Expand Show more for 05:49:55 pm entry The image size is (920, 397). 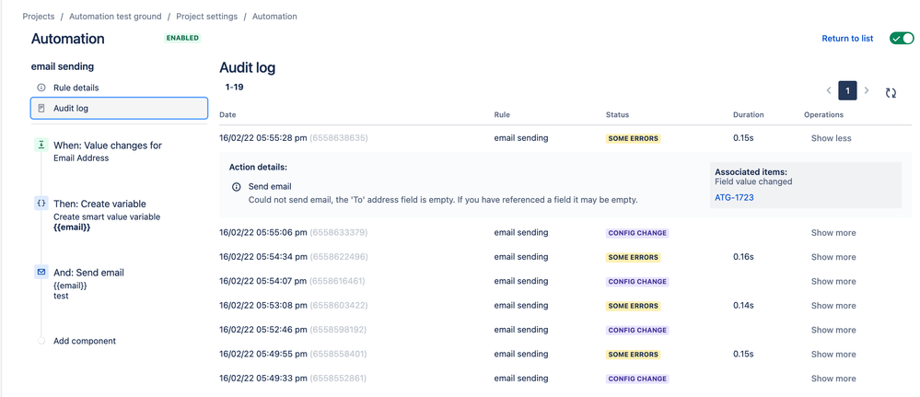(833, 355)
